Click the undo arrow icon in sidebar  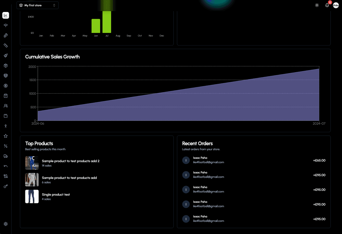(6, 166)
